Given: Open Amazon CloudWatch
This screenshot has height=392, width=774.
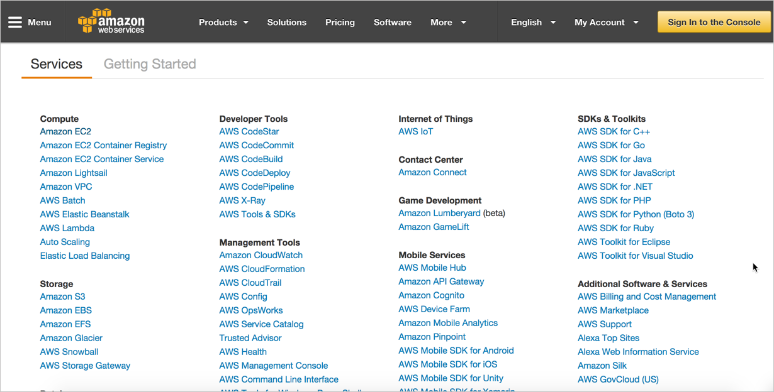Looking at the screenshot, I should [261, 255].
